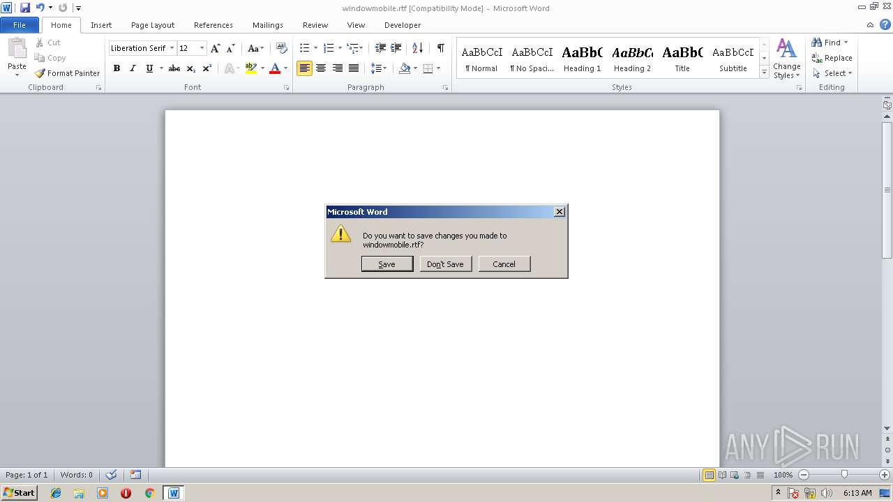This screenshot has width=893, height=502.
Task: Open the Change Case dropdown
Action: (255, 48)
